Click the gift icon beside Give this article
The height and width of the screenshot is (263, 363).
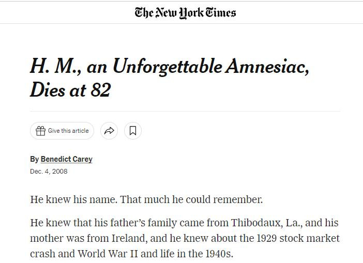[40, 131]
